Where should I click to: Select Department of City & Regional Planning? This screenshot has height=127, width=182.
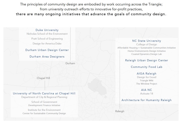pos(44,97)
